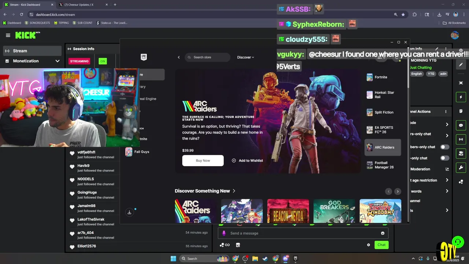
Task: Select Split Fiction in featured list
Action: [383, 112]
